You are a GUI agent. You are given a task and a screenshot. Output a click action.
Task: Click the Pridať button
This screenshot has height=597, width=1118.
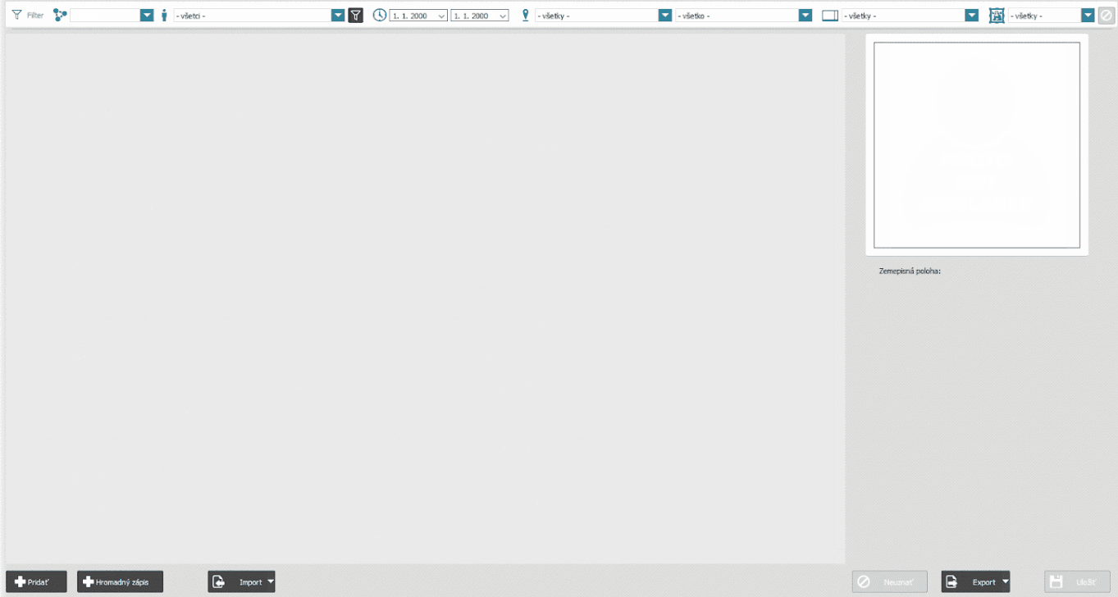coord(37,581)
